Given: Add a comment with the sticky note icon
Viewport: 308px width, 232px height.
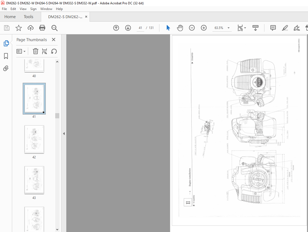Looking at the screenshot, I should (273, 28).
